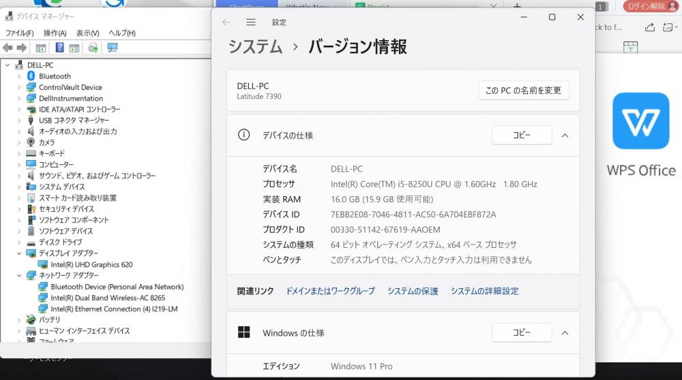682x380 pixels.
Task: Select Intel(R) Ethernet Connection (4) I219-LM
Action: 114,308
